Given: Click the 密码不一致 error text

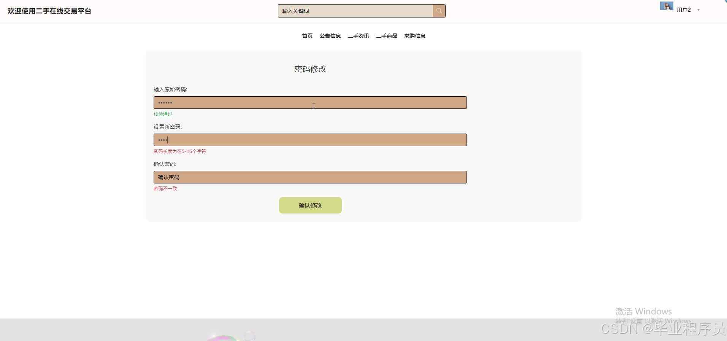Looking at the screenshot, I should [165, 188].
